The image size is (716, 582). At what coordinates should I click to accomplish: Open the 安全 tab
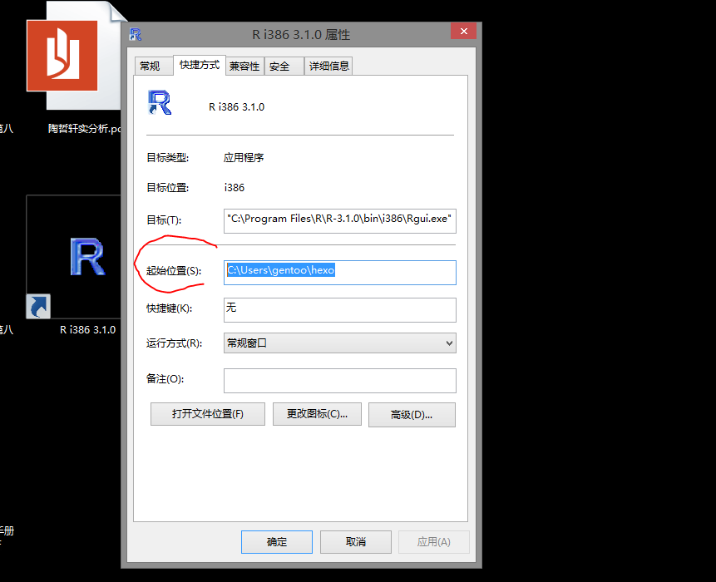tap(284, 67)
